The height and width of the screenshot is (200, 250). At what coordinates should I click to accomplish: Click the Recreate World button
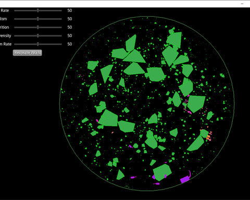pyautogui.click(x=28, y=53)
